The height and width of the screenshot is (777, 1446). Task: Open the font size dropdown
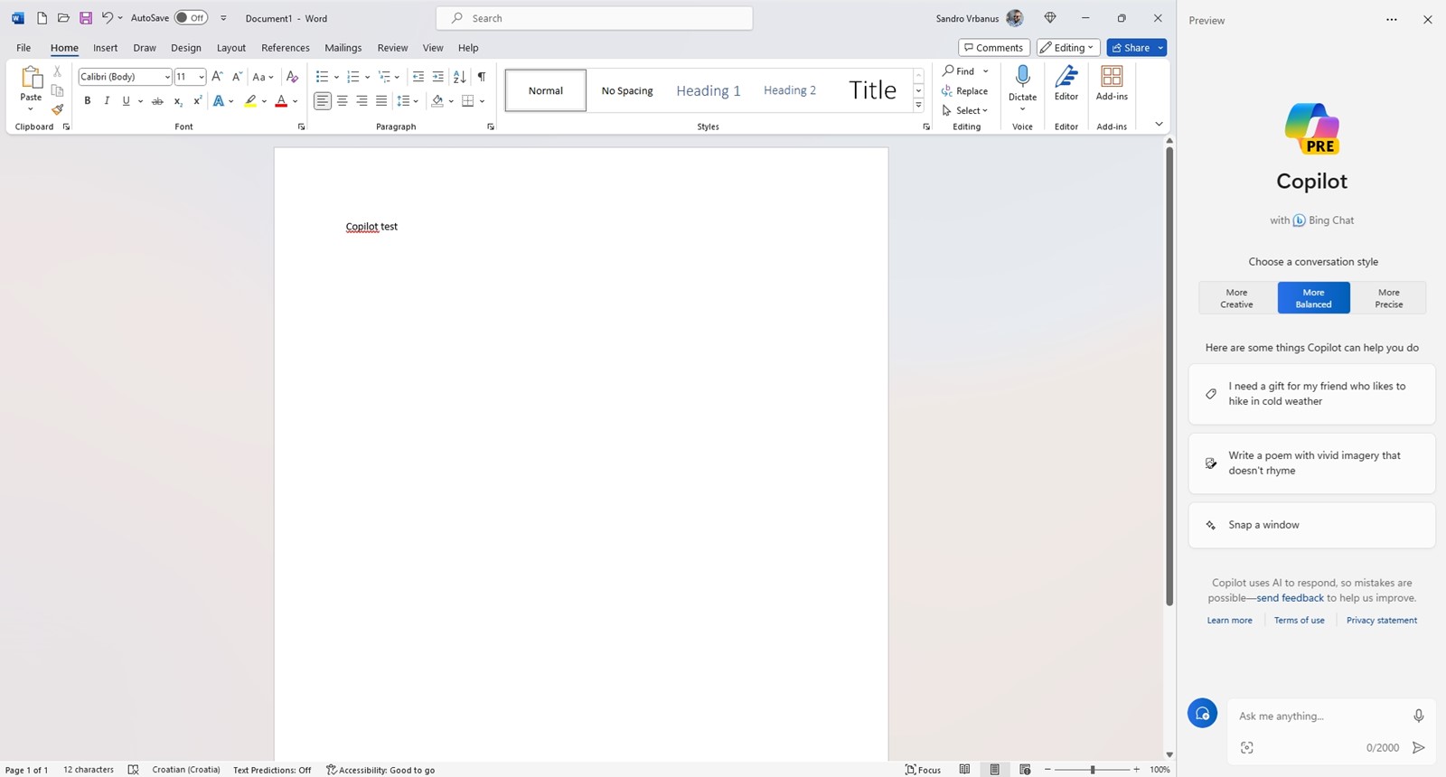coord(201,77)
